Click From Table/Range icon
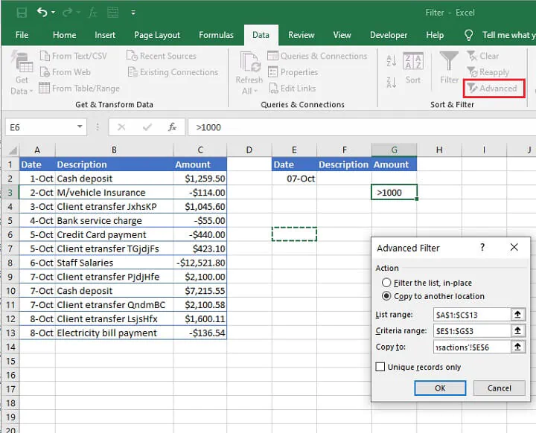The width and height of the screenshot is (536, 433). (44, 88)
